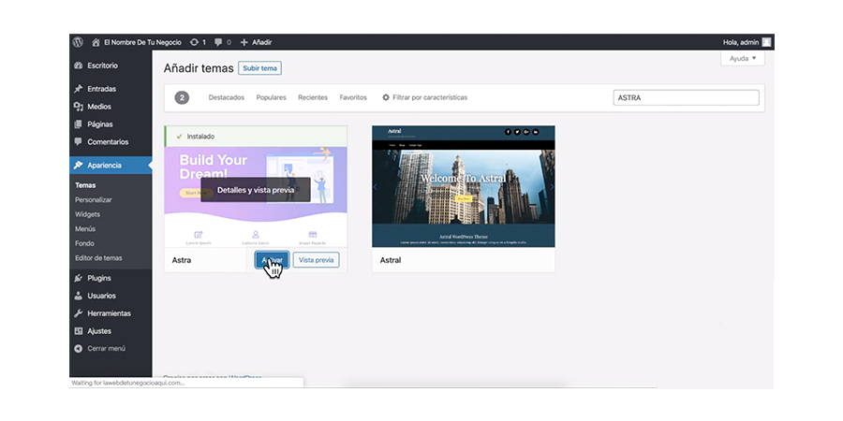This screenshot has width=843, height=421.
Task: Open the WordPress logo menu
Action: point(78,42)
